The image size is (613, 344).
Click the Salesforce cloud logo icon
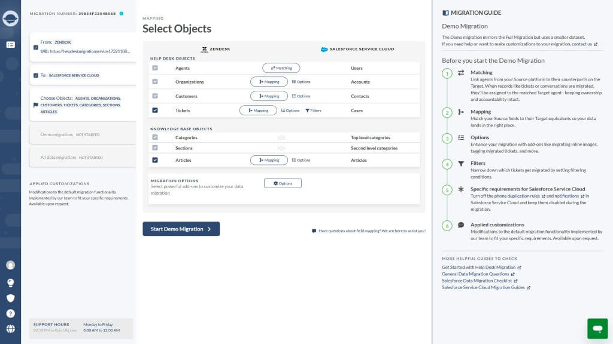click(324, 50)
